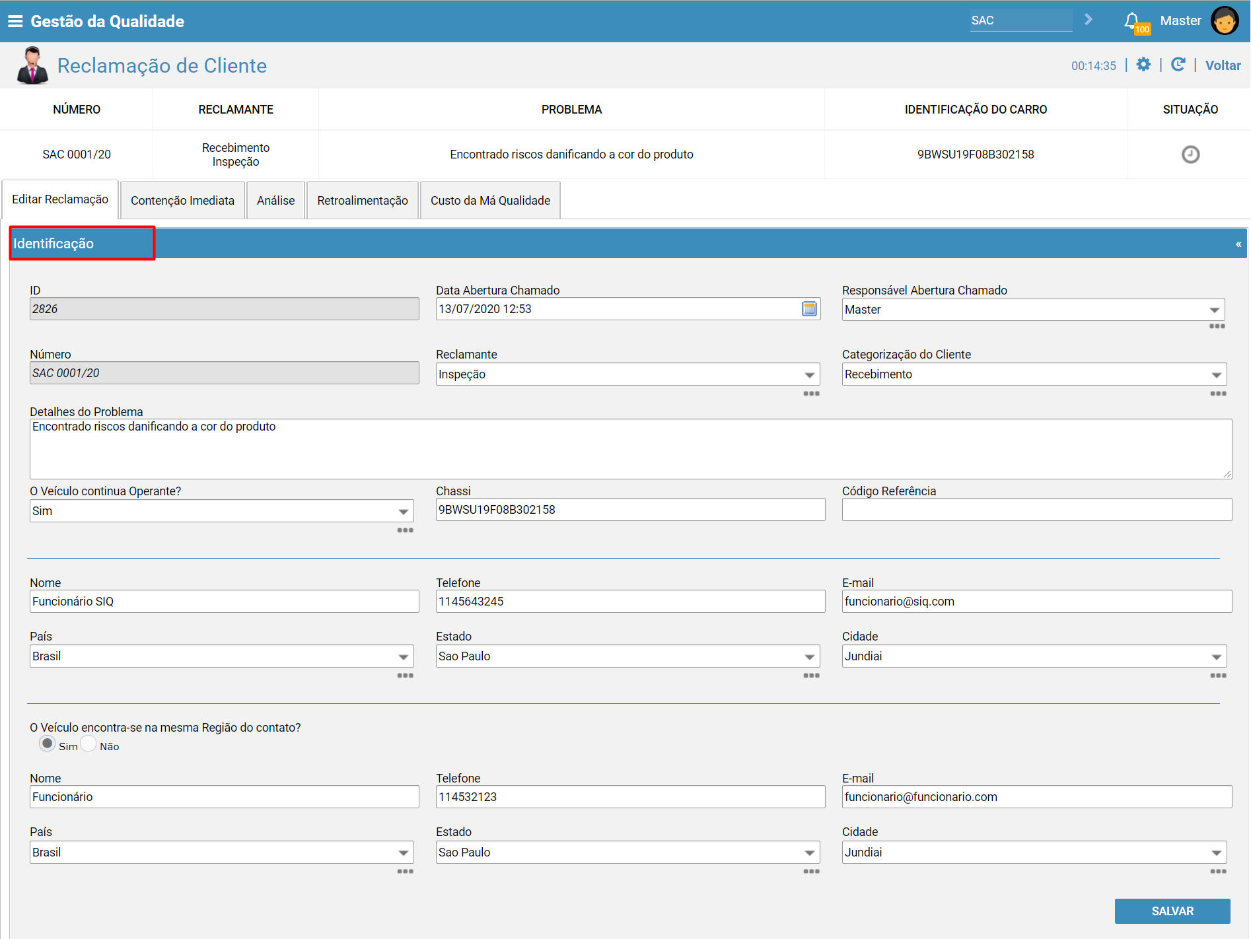Click ellipsis under second Estado dropdown
The height and width of the screenshot is (939, 1251).
[x=811, y=872]
